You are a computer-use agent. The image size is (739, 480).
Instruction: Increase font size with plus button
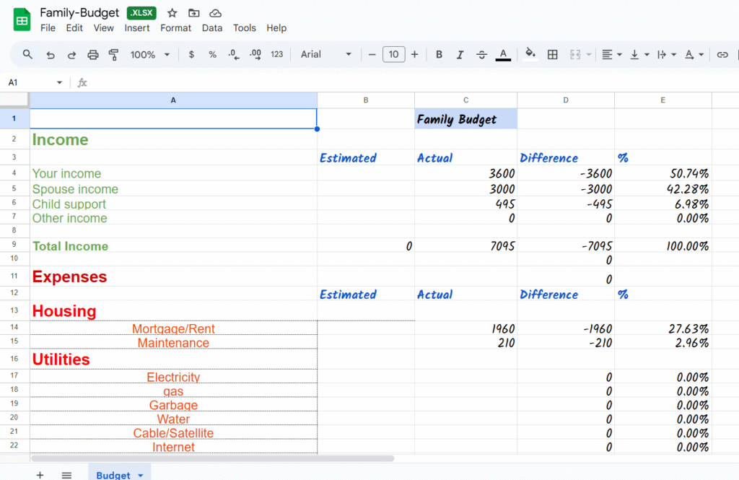[414, 55]
